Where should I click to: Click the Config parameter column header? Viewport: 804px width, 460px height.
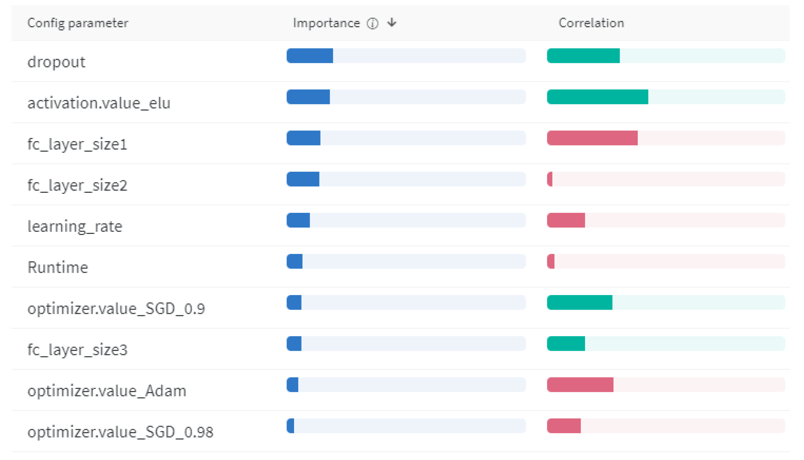pos(78,23)
